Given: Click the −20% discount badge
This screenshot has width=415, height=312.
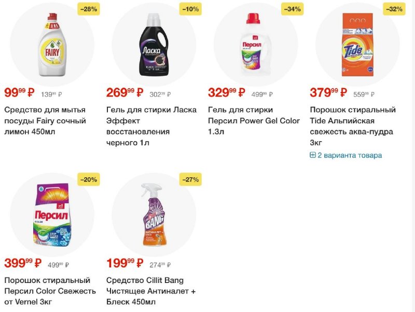Looking at the screenshot, I should pyautogui.click(x=89, y=179).
